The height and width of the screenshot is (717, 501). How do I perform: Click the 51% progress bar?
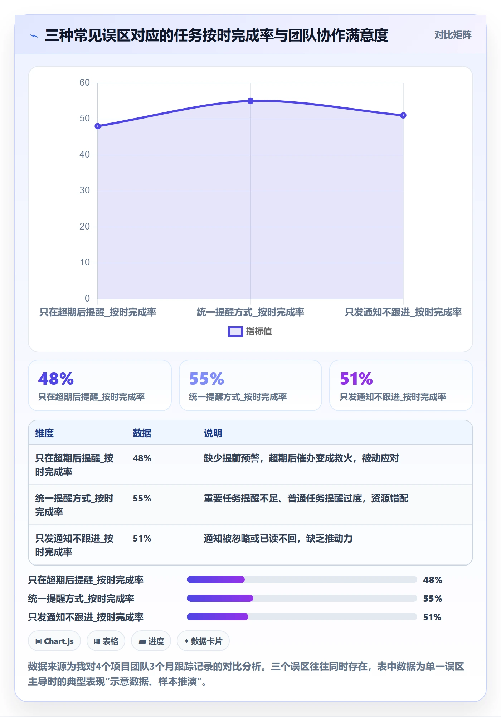click(x=302, y=617)
